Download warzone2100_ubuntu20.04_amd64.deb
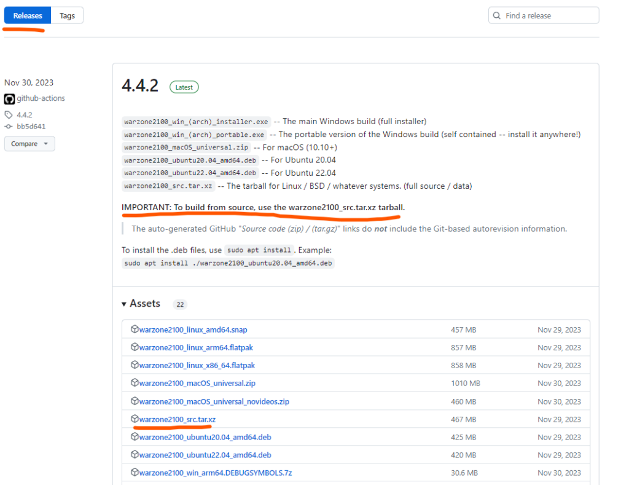The width and height of the screenshot is (629, 485). (x=205, y=437)
